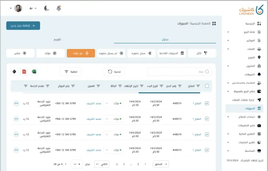Viewport: 268px width, 171px height.
Task: Go to السابق previous page
Action: pyautogui.click(x=161, y=164)
